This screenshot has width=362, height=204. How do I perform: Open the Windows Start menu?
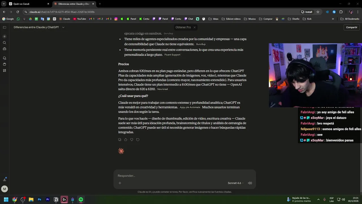point(6,199)
